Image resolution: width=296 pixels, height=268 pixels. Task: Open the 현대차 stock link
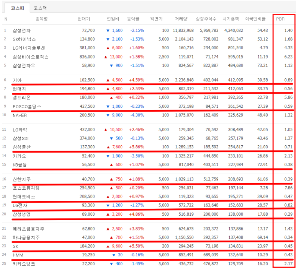tap(19, 89)
